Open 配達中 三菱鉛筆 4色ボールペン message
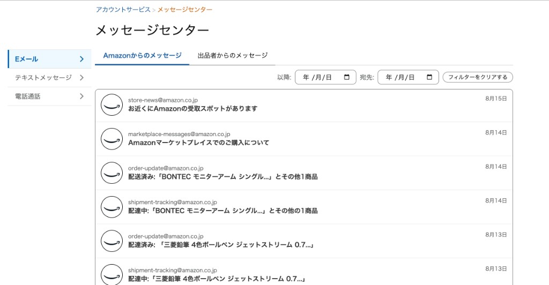Image resolution: width=549 pixels, height=285 pixels. pyautogui.click(x=303, y=272)
